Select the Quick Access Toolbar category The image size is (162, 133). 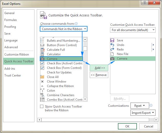coord(19,61)
